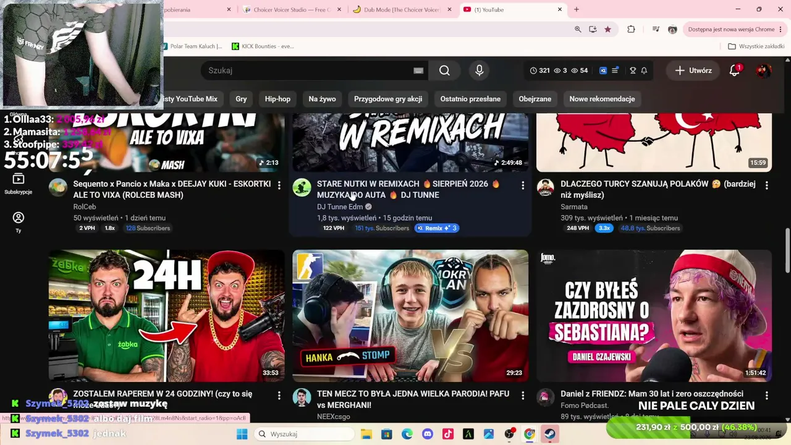This screenshot has height=445, width=791.
Task: Open Subskrypcje in the YouTube sidebar
Action: 19,184
